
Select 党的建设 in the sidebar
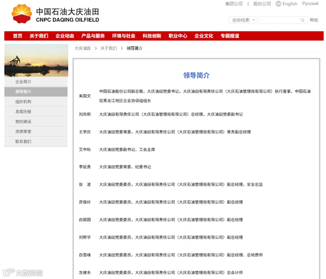click(36, 122)
